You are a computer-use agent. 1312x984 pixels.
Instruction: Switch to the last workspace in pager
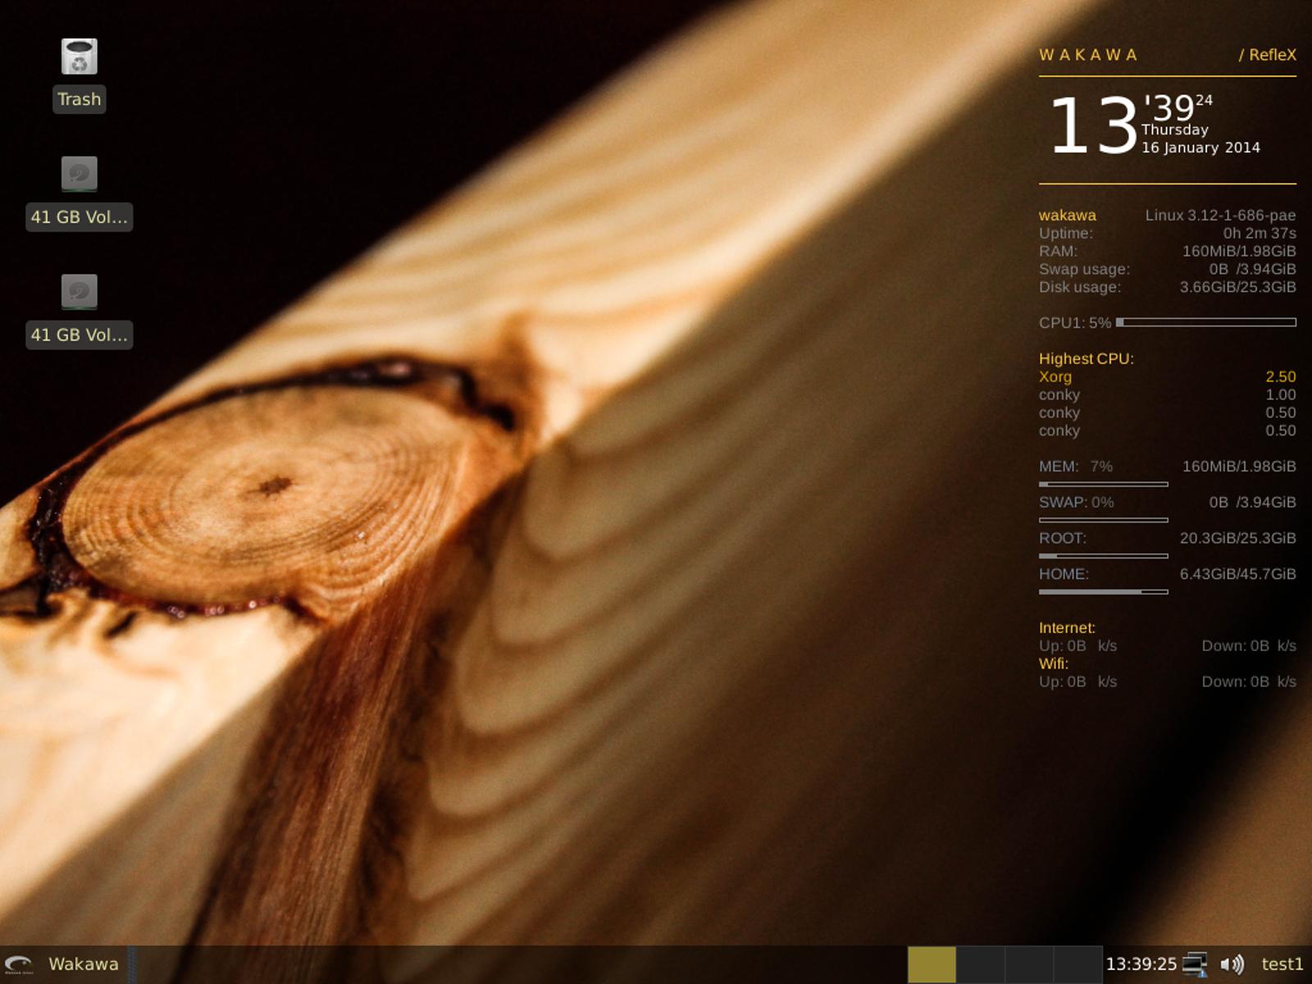(x=1077, y=964)
